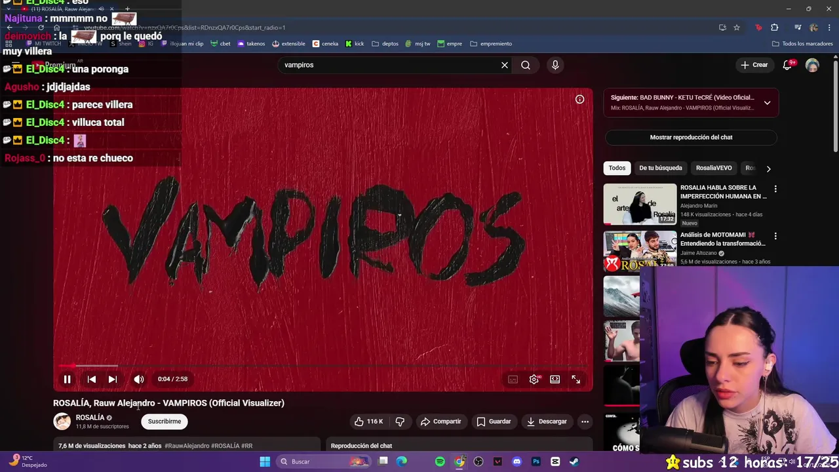
Task: Open the Crear menu
Action: [754, 65]
